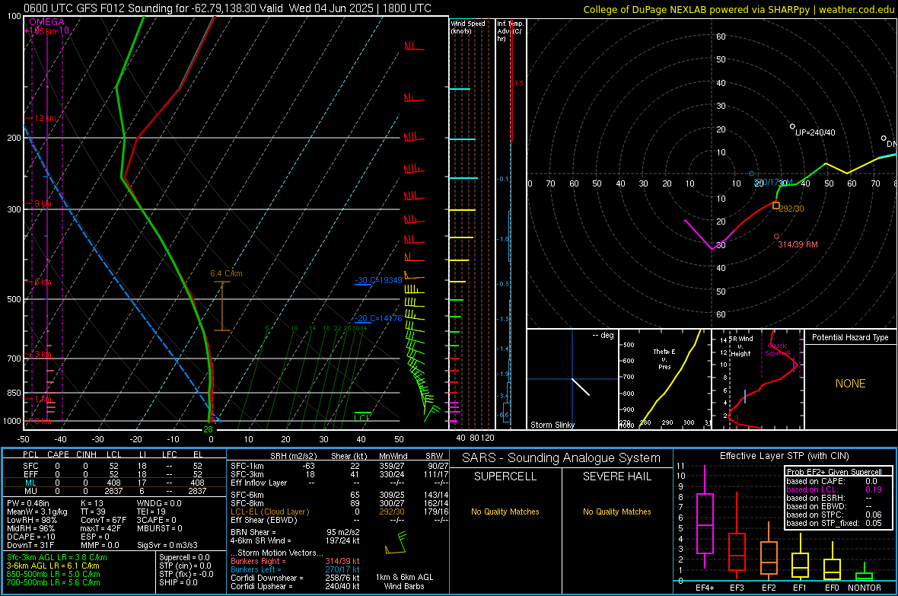Click the Bunkers right-mover circle on the hodograph

click(x=776, y=236)
